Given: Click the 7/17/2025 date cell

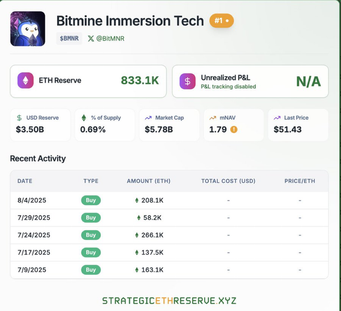Looking at the screenshot, I should tap(34, 253).
